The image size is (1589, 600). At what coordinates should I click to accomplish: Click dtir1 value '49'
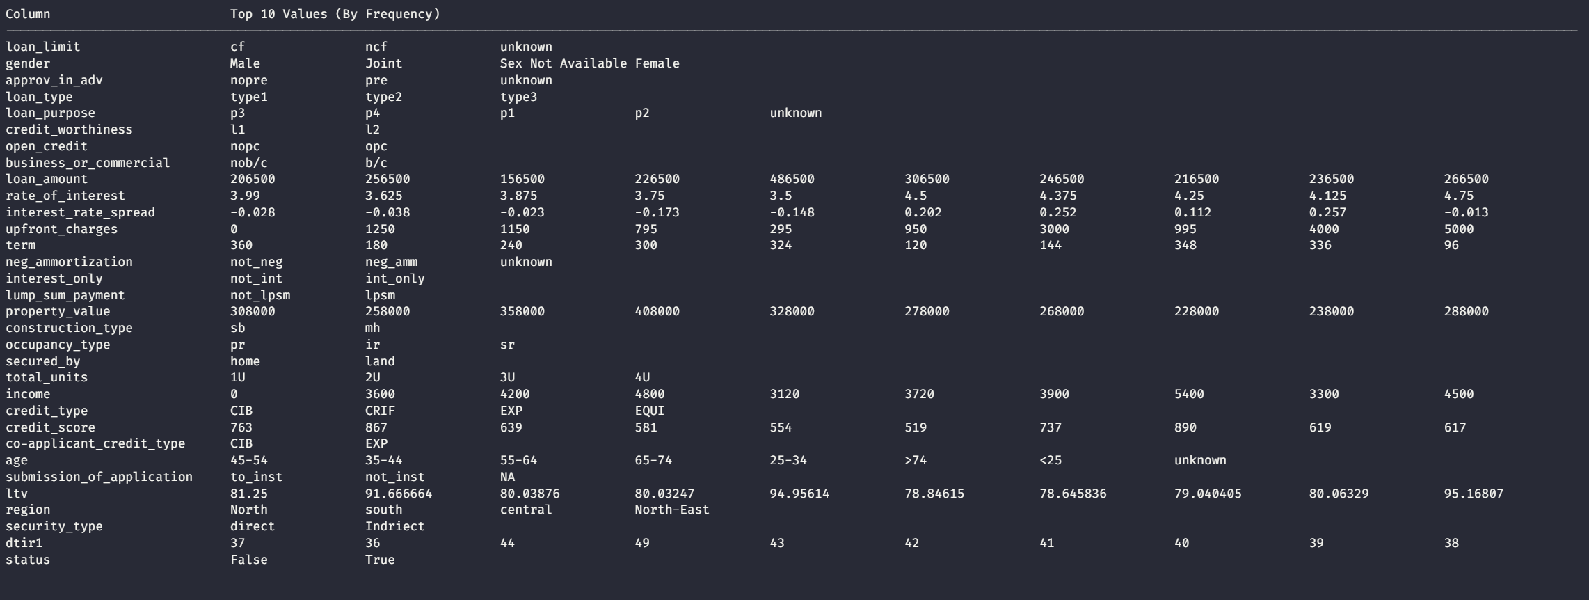[x=642, y=543]
